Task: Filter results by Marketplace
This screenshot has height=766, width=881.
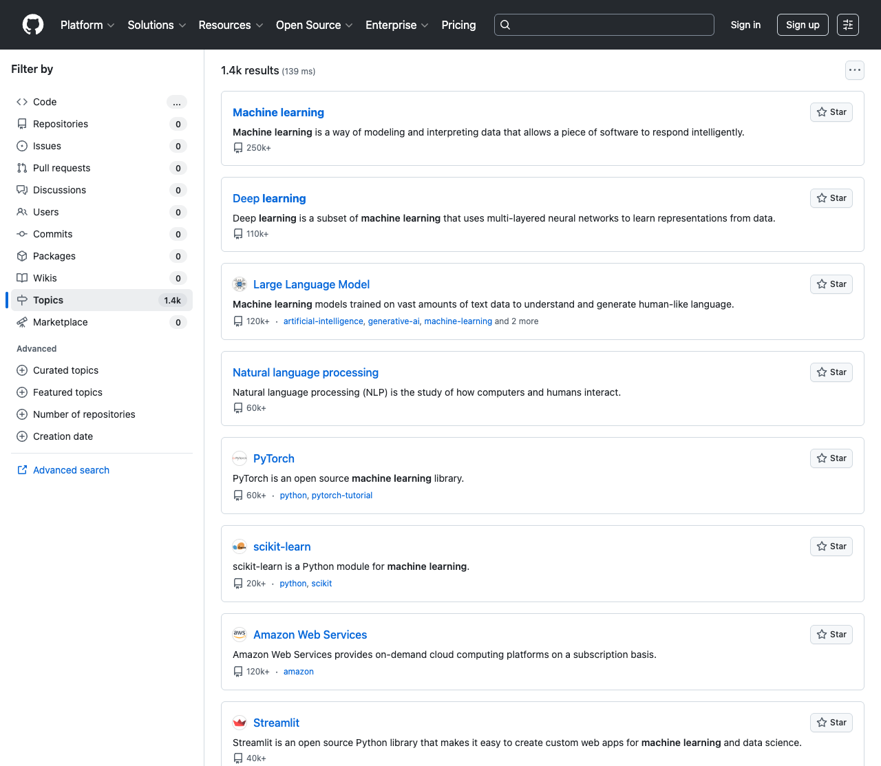Action: (x=102, y=322)
